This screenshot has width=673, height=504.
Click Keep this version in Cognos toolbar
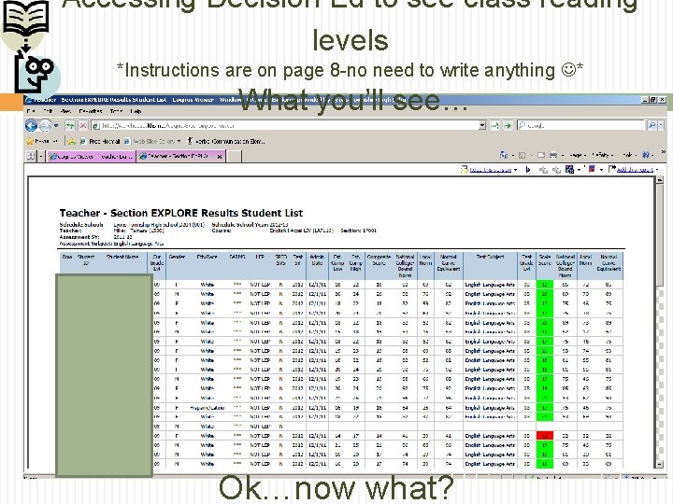[489, 170]
